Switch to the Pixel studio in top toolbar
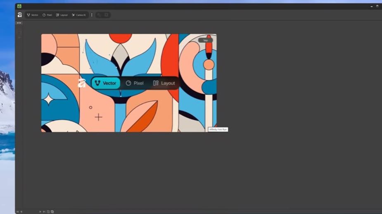Image resolution: width=382 pixels, height=214 pixels. pos(47,15)
